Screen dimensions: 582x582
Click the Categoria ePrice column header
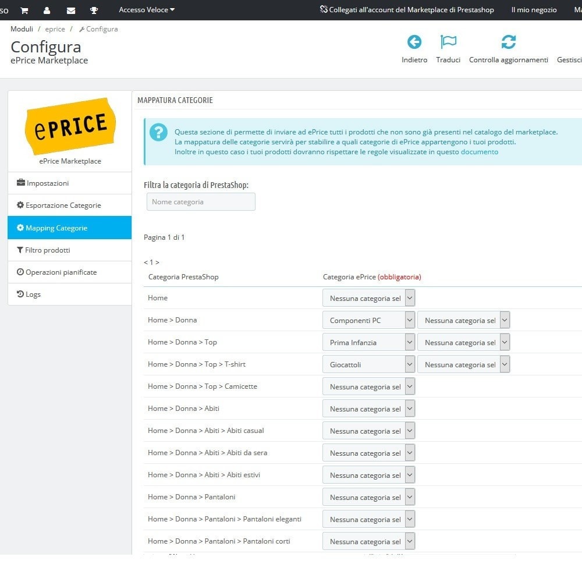pos(372,277)
